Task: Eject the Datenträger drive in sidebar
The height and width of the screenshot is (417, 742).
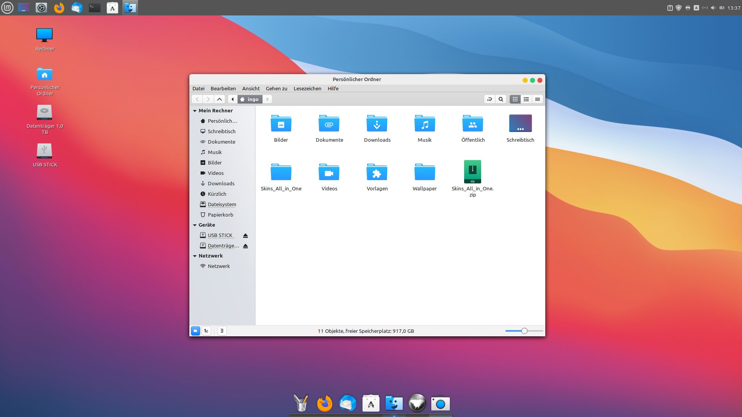Action: [x=245, y=246]
